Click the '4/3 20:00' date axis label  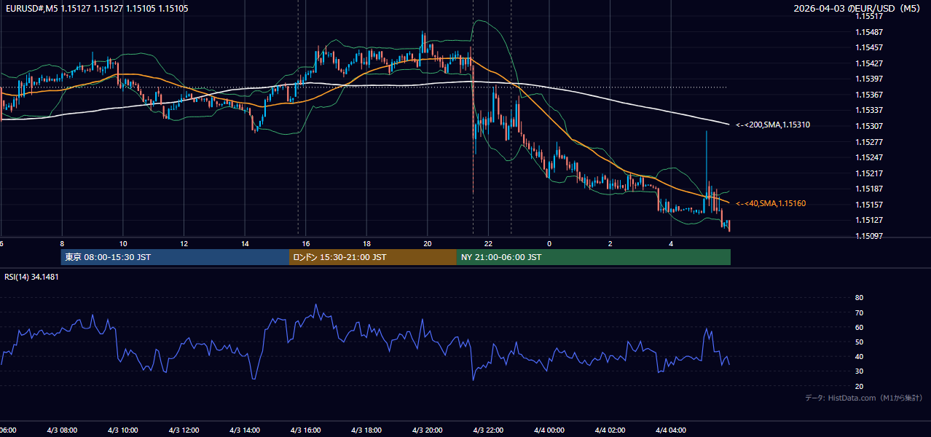click(x=428, y=430)
